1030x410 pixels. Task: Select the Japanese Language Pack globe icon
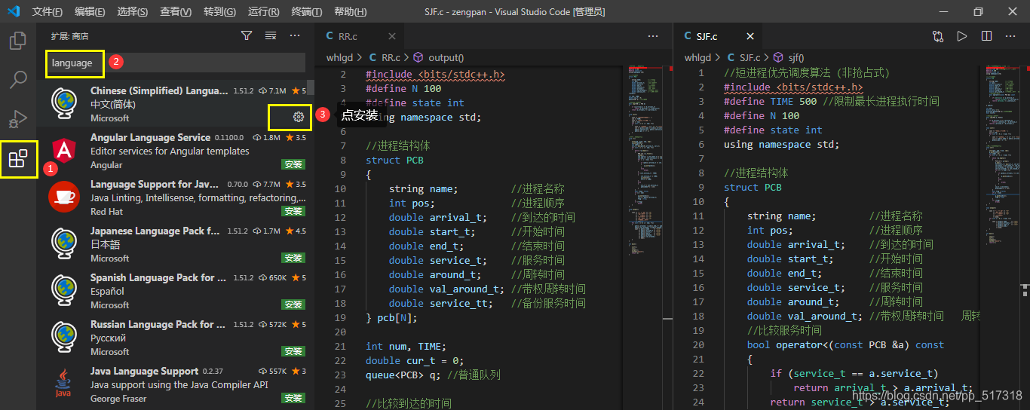[64, 244]
